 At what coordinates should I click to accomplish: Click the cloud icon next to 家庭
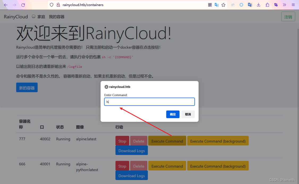click(33, 17)
